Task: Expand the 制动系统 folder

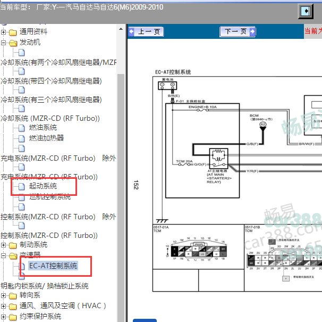Action: click(x=3, y=245)
